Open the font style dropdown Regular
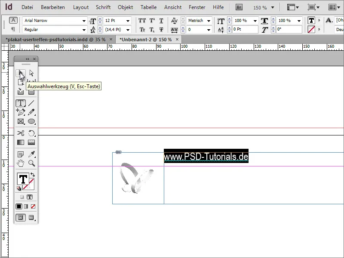 click(84, 30)
